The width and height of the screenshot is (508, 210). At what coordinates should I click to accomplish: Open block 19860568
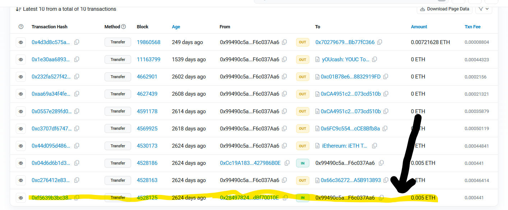[x=148, y=42]
